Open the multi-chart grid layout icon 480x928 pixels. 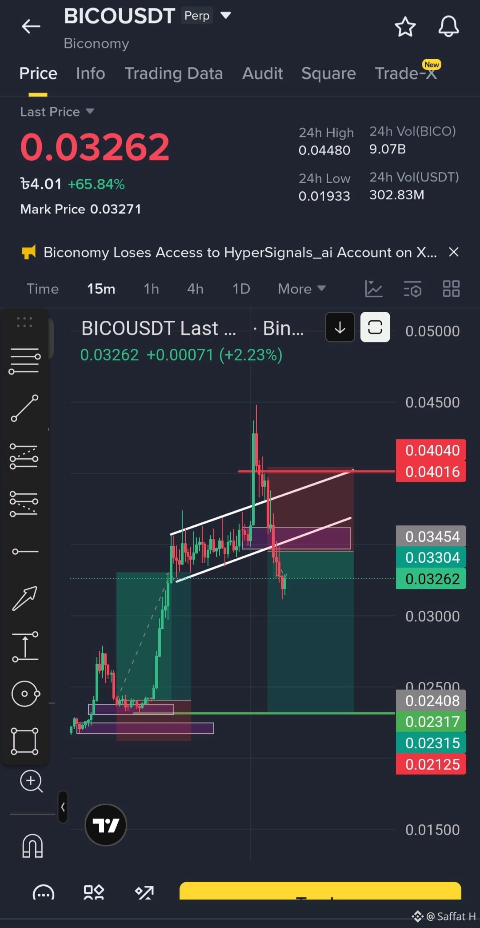pos(451,289)
